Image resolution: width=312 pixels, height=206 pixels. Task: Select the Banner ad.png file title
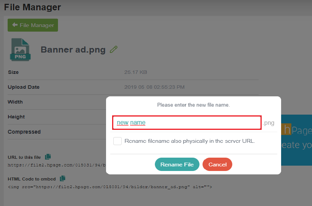73,50
